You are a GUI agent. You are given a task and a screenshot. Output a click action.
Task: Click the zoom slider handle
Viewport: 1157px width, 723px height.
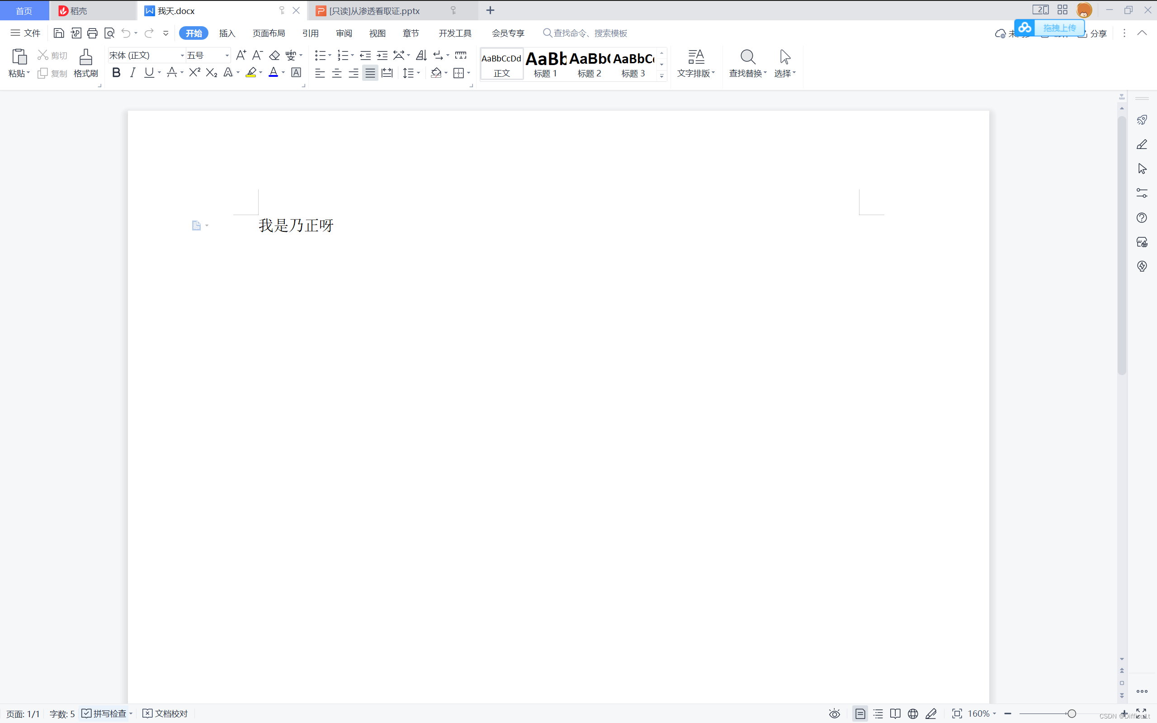tap(1072, 714)
